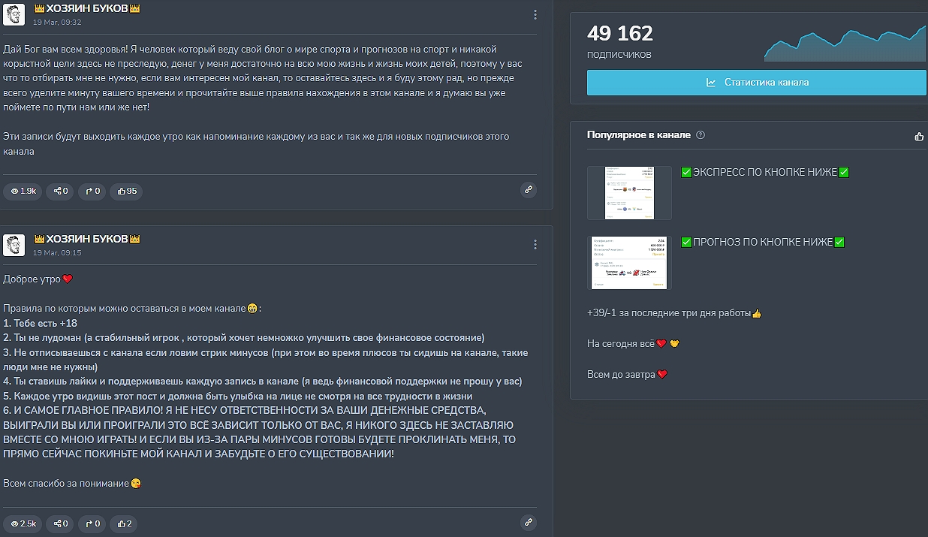The width and height of the screenshot is (928, 537).
Task: Click the help icon beside Популярное в канале
Action: click(701, 135)
